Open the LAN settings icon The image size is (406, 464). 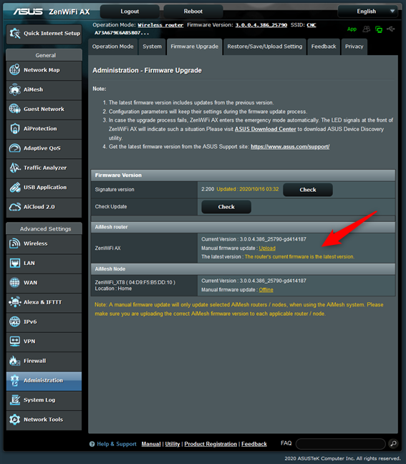point(15,263)
